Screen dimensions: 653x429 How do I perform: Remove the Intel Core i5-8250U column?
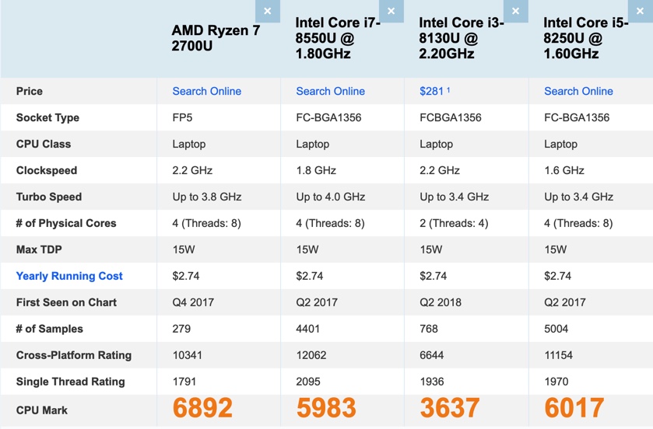[x=638, y=11]
